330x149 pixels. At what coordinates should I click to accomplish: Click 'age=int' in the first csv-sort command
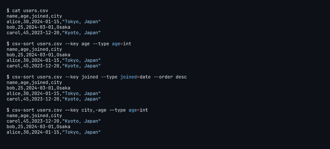(x=121, y=44)
